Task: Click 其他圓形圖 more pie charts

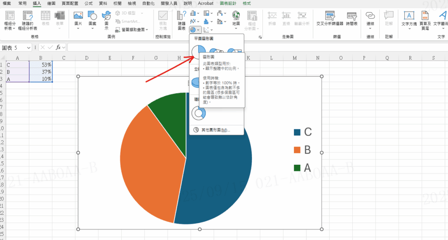Action: (216, 130)
